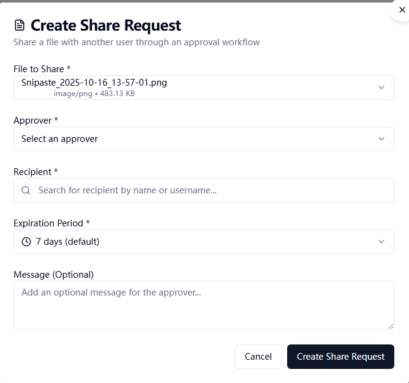Click the Approver field label
The width and height of the screenshot is (409, 383).
pyautogui.click(x=36, y=121)
